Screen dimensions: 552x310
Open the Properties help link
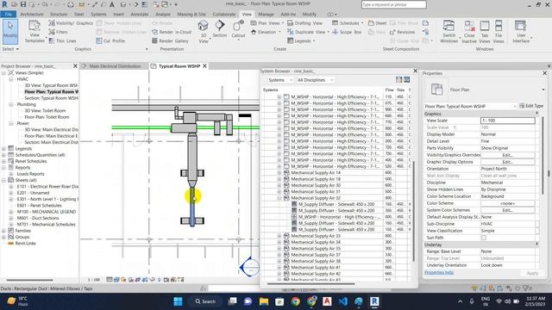439,272
